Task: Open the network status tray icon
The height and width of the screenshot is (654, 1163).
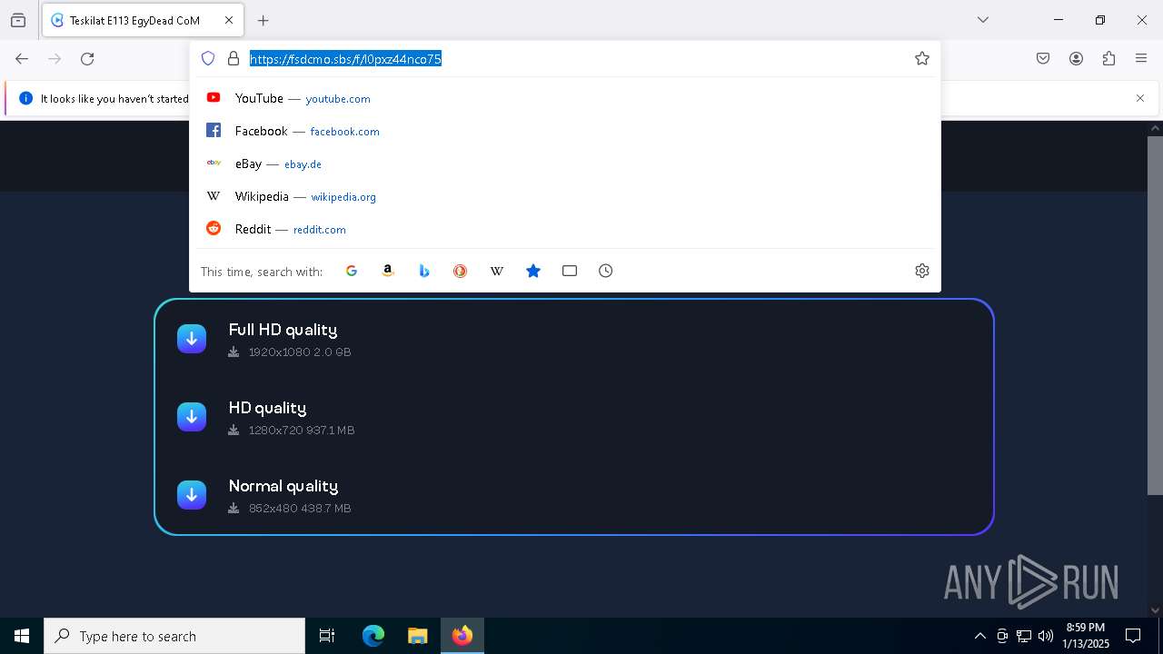Action: [1024, 636]
